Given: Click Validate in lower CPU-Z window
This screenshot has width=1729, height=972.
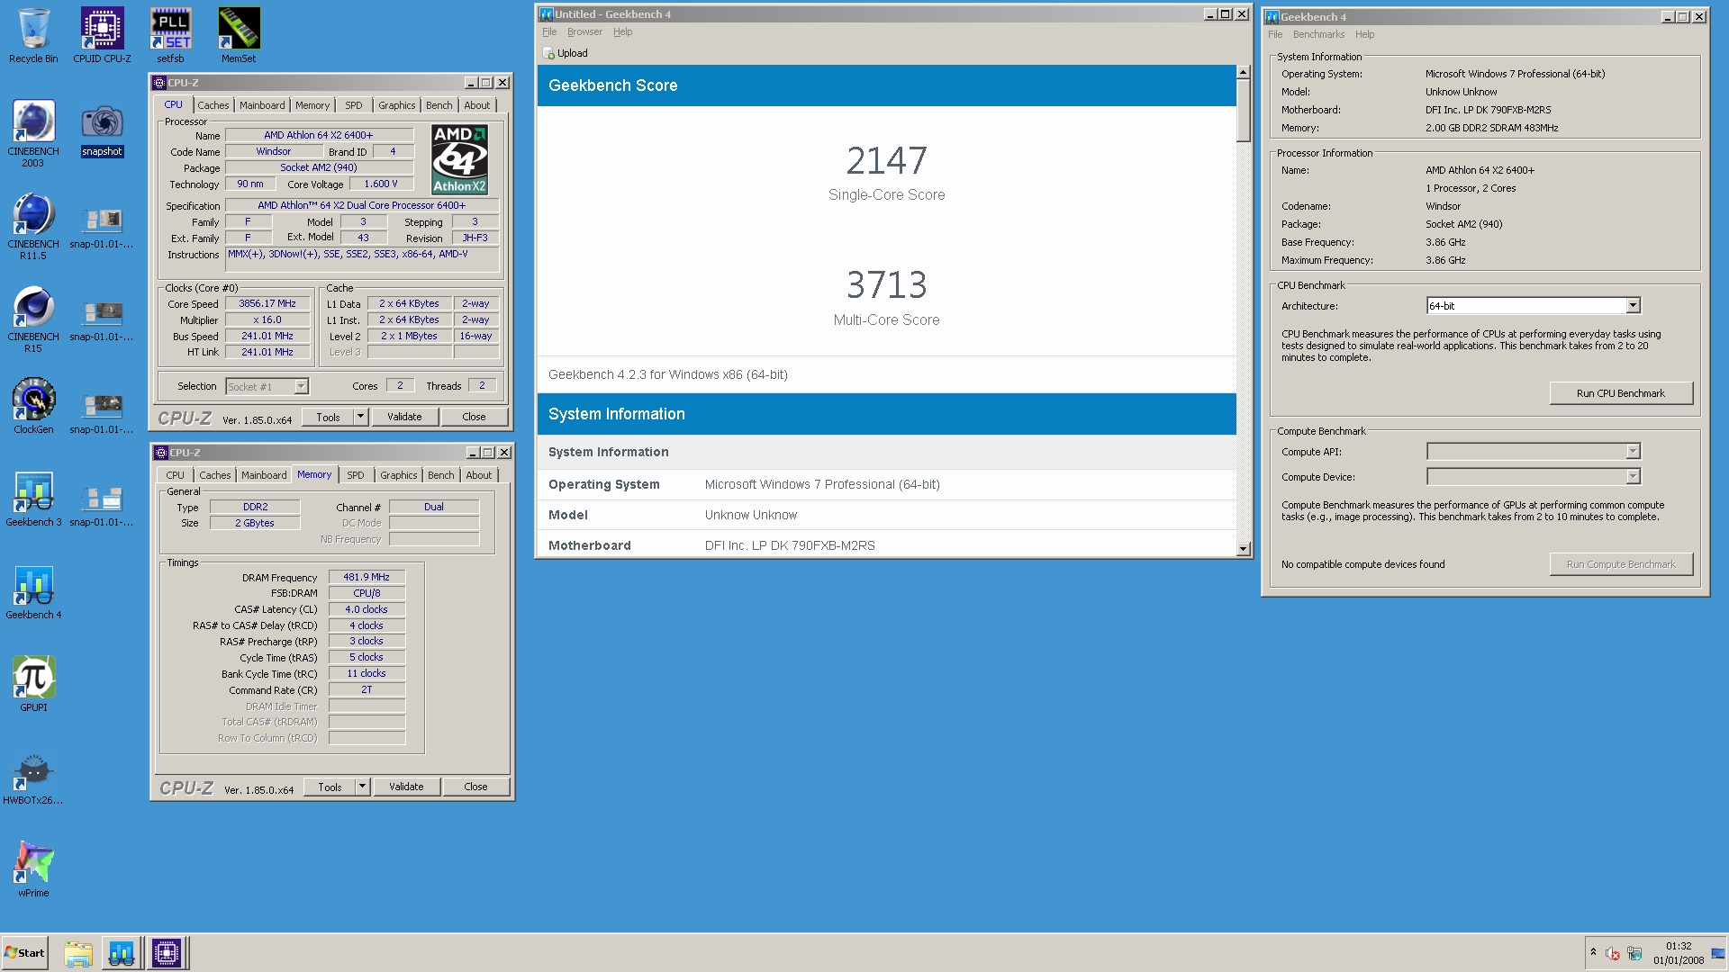Looking at the screenshot, I should 406,787.
